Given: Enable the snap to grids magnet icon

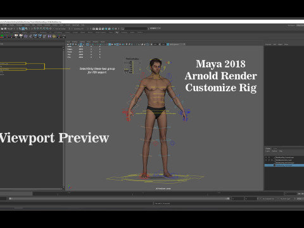Looking at the screenshot, I should pos(35,28).
